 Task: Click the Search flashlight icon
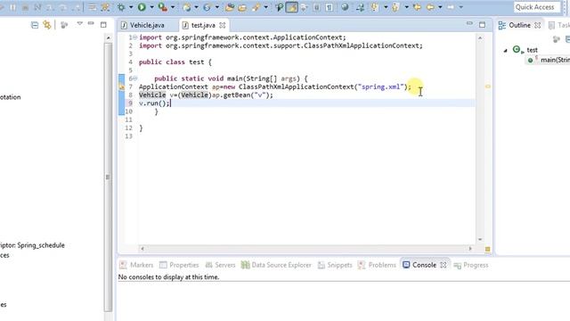click(x=256, y=7)
